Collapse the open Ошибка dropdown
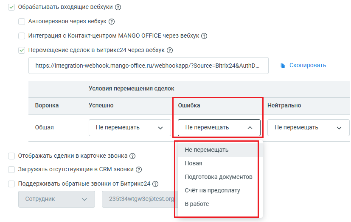The height and width of the screenshot is (222, 351). pos(219,128)
